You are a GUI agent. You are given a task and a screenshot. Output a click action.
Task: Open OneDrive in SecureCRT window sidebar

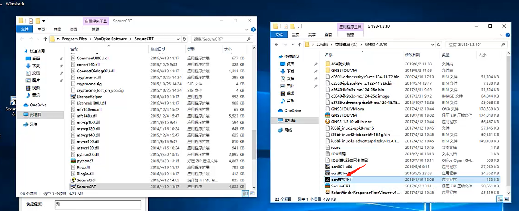tap(38, 105)
